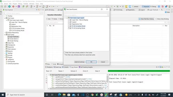This screenshot has width=173, height=97.
Task: Click the red Git diamond toolbar icon
Action: click(13, 6)
